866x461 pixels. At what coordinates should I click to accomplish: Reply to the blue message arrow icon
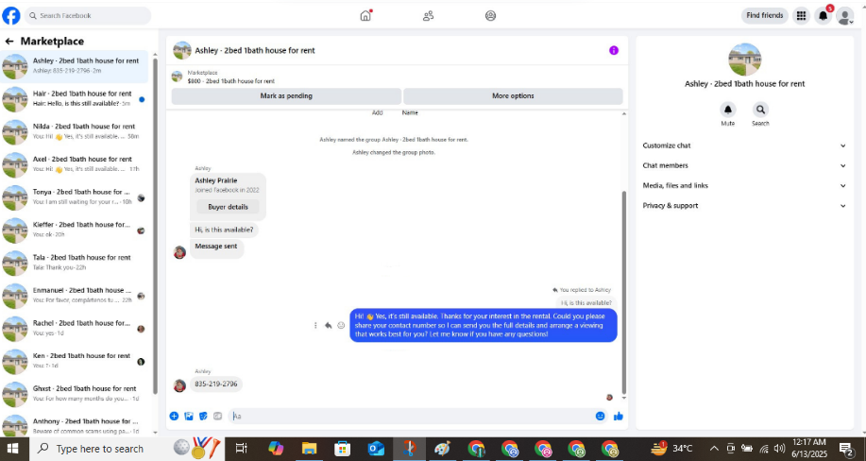point(328,326)
